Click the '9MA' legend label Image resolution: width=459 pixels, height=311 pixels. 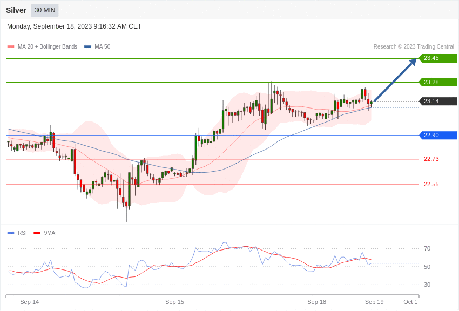click(50, 233)
